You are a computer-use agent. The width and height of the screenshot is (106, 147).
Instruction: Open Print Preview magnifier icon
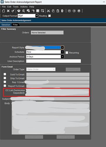23,11
